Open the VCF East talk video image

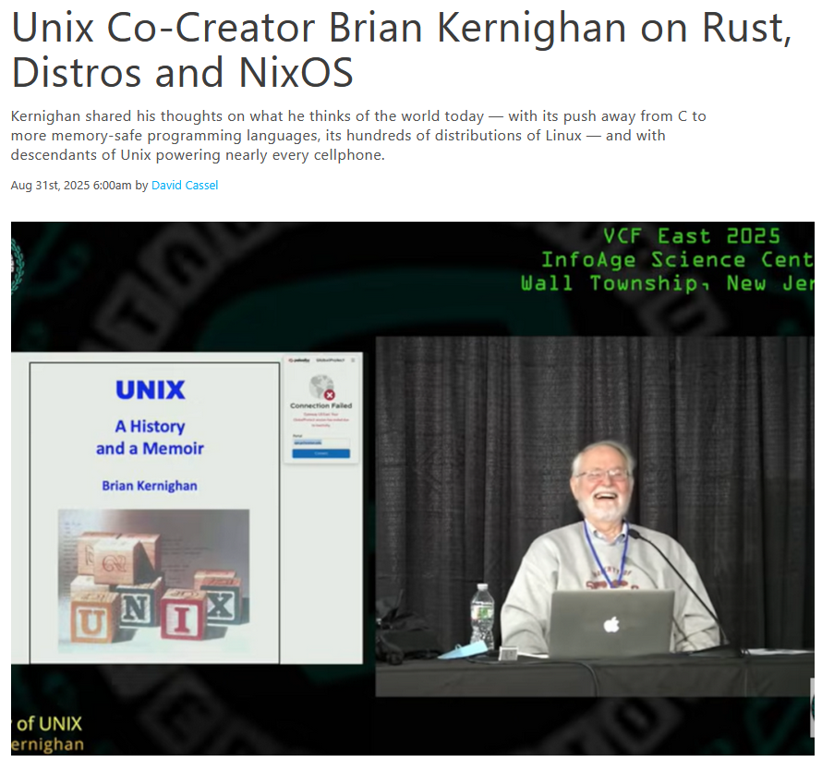pos(413,489)
